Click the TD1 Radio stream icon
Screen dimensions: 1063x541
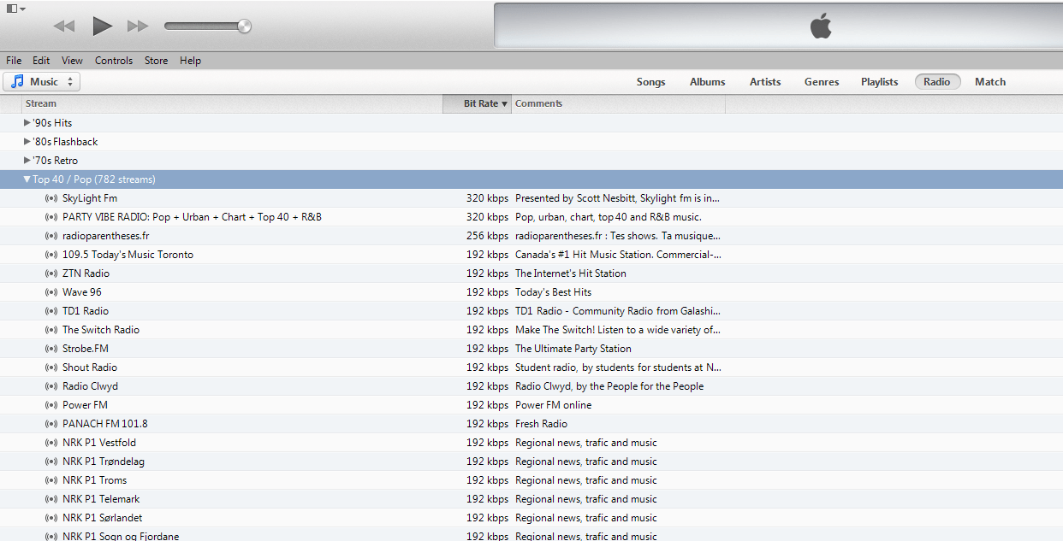(x=51, y=311)
